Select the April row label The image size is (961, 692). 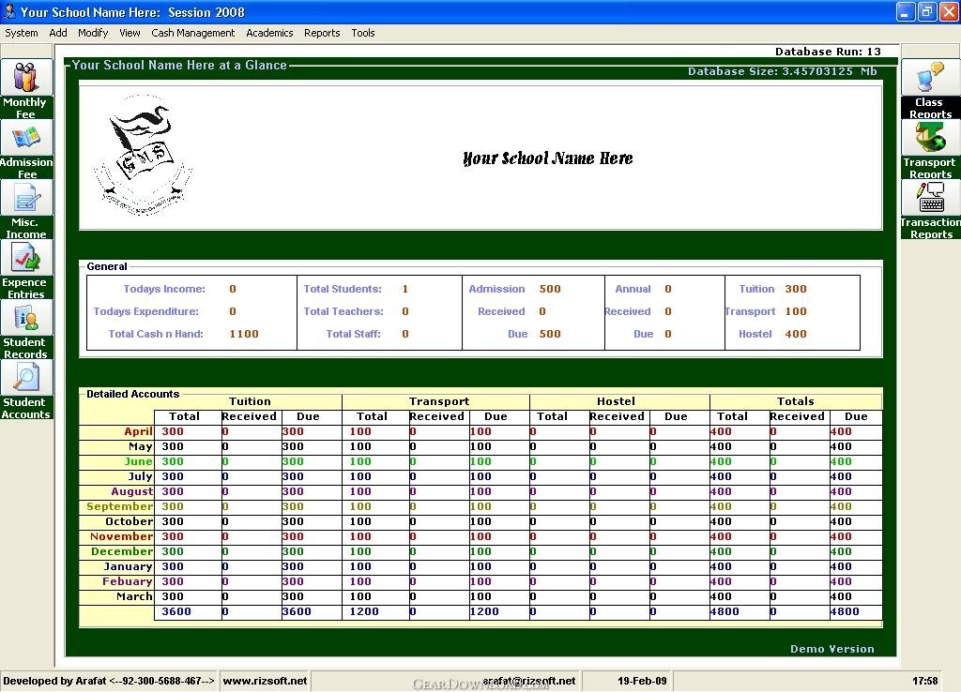pos(139,431)
